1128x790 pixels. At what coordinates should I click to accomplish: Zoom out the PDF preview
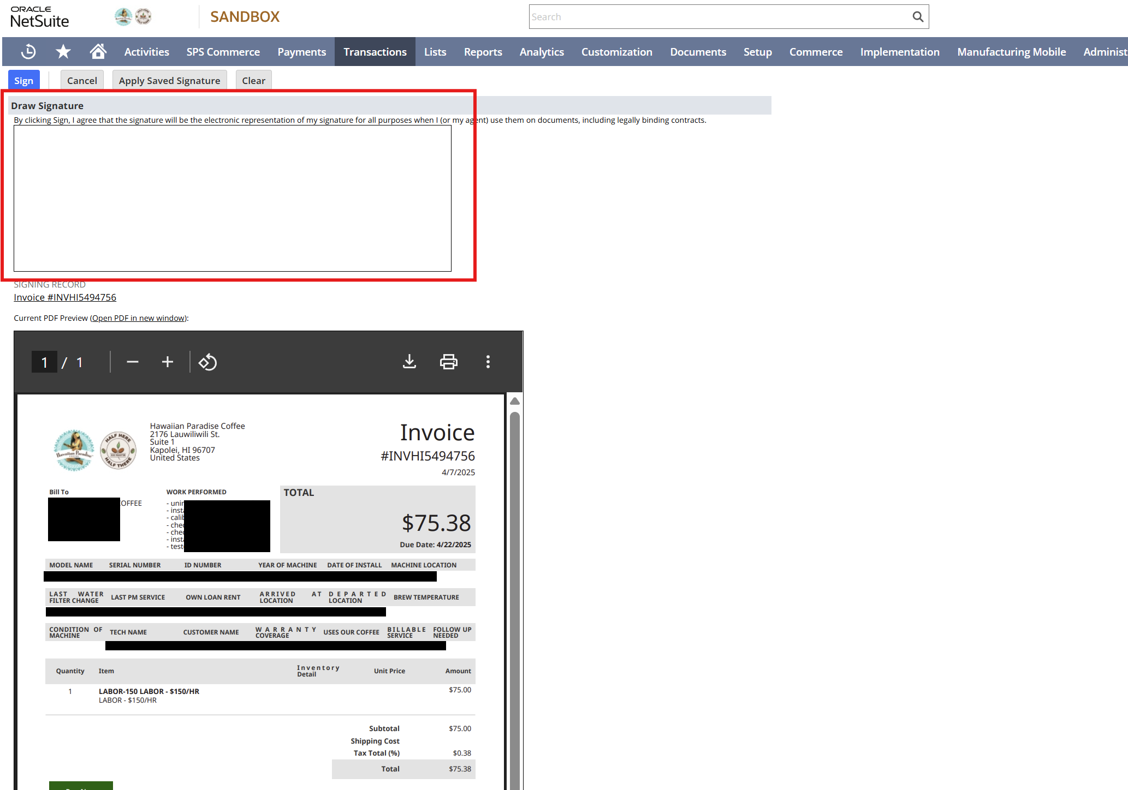click(133, 362)
